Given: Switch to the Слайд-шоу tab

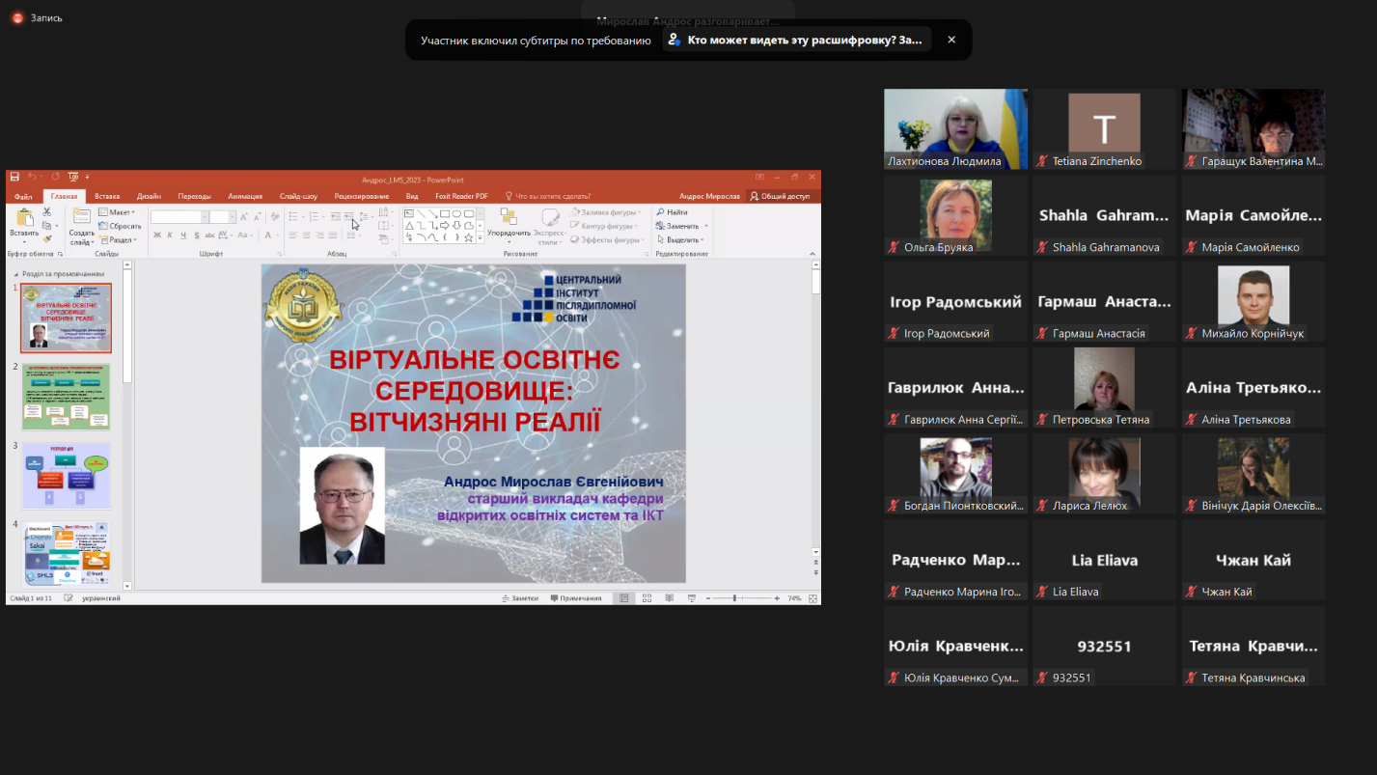Looking at the screenshot, I should [x=298, y=196].
